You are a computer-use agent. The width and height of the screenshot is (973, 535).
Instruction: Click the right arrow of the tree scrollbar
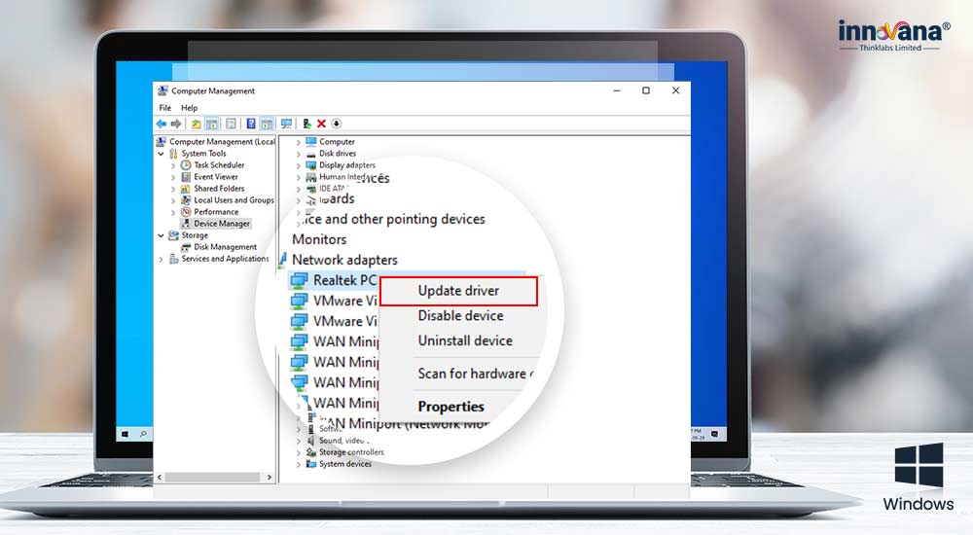[269, 478]
